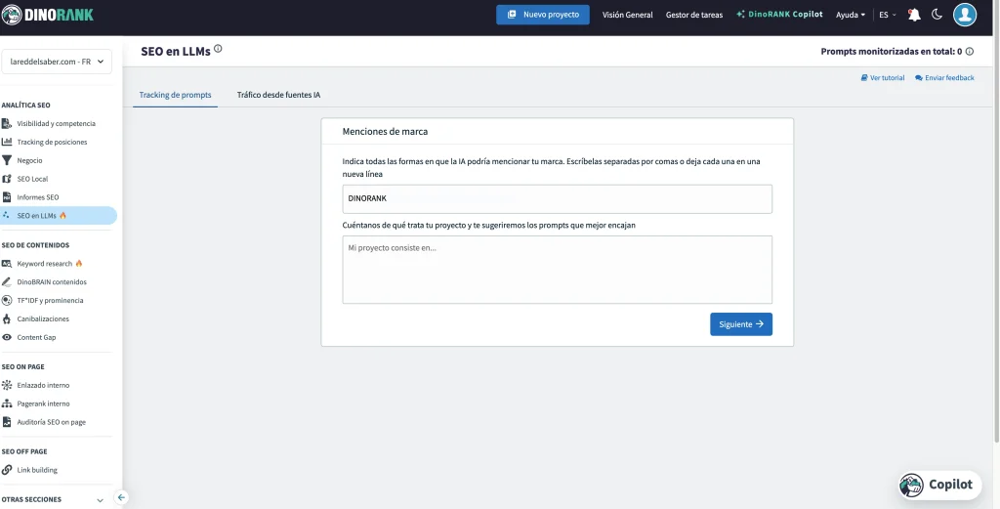The image size is (1000, 509).
Task: Click the Nuevo proyecto button
Action: (543, 15)
